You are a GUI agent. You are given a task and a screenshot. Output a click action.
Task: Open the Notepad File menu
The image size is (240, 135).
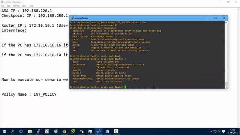coord(3,6)
